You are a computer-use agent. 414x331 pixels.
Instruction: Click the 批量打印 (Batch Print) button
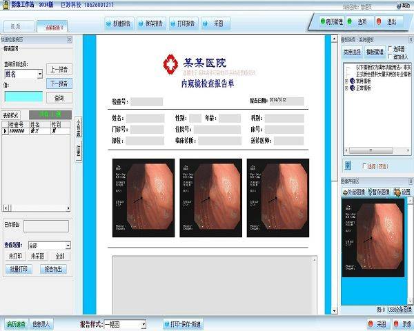point(17,269)
